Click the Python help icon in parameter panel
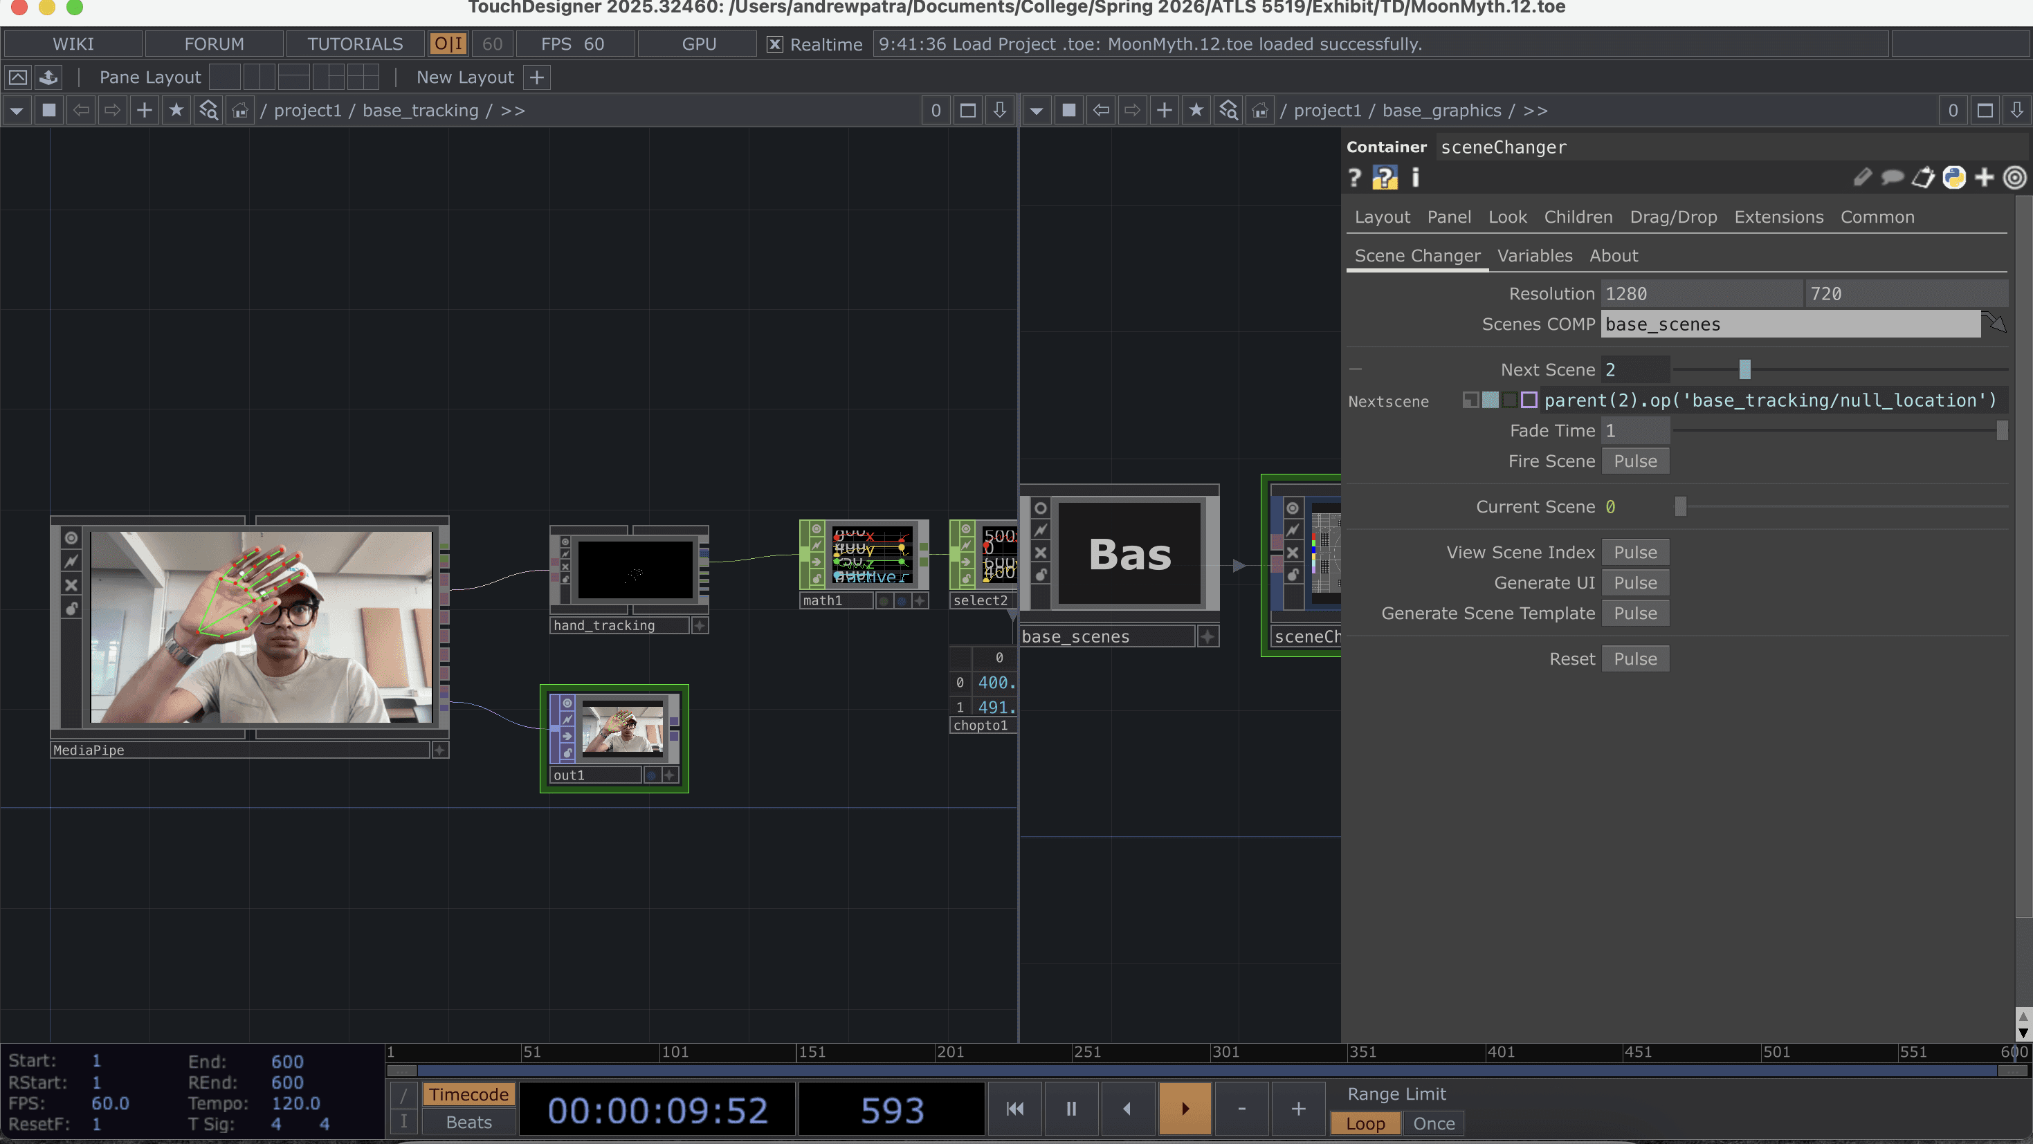This screenshot has width=2033, height=1144. tap(1384, 178)
